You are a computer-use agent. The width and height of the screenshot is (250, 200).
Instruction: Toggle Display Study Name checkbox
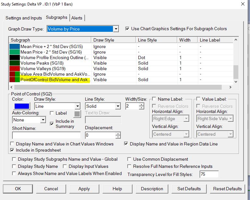tap(14, 166)
